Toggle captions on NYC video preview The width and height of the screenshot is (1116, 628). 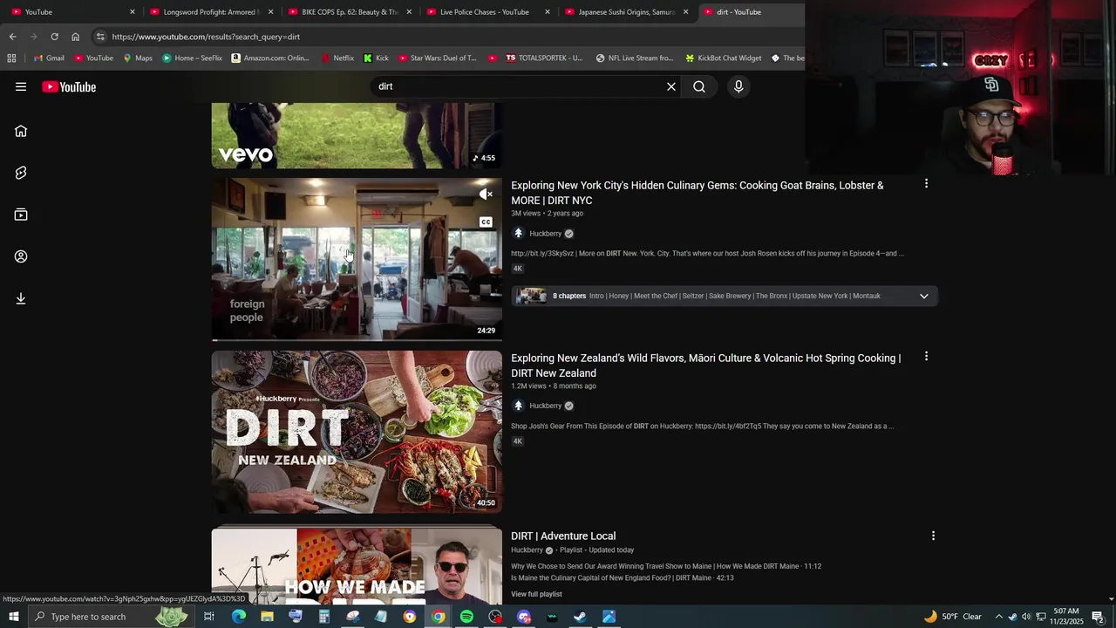click(x=486, y=222)
